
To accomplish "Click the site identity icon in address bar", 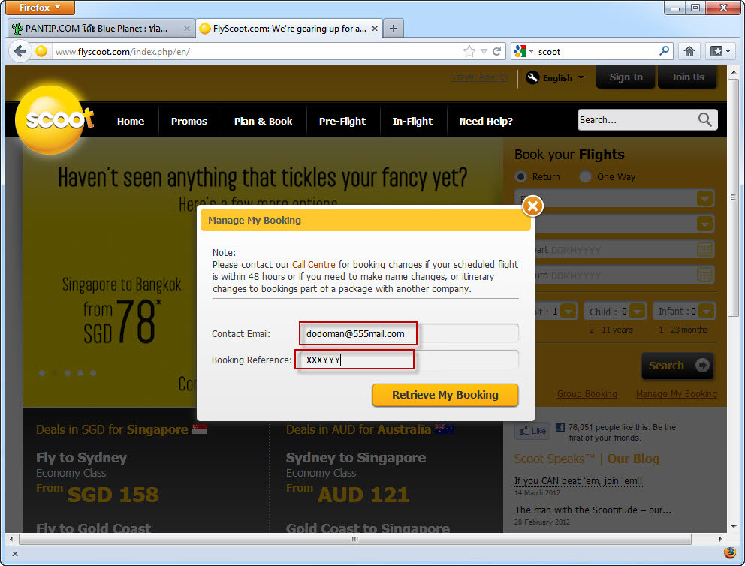I will (41, 51).
